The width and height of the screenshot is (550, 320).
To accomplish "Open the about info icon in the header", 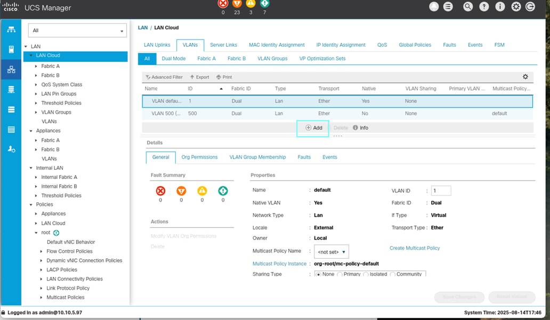I will [500, 7].
